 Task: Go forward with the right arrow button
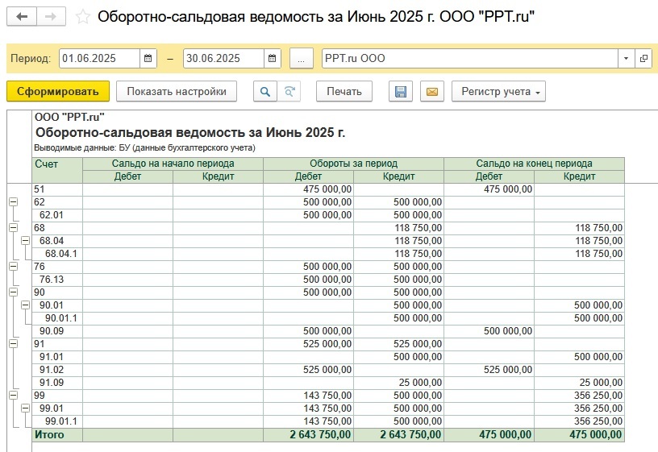point(51,17)
